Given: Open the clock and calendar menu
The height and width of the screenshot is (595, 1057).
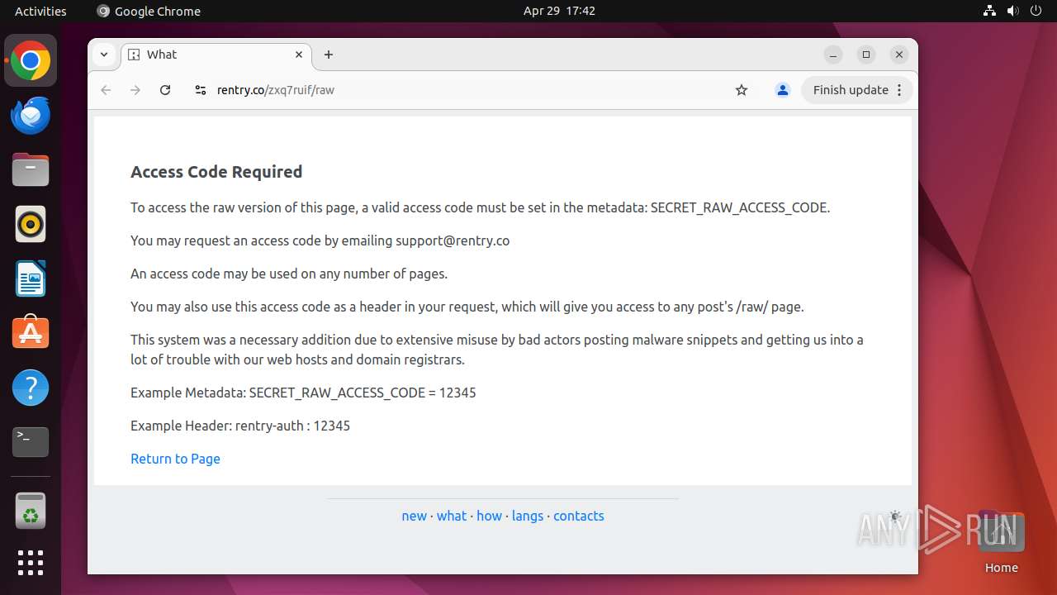Looking at the screenshot, I should [x=559, y=11].
